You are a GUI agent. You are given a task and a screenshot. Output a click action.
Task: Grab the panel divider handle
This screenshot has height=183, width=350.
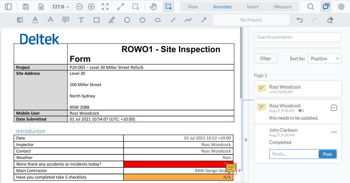pos(246,140)
